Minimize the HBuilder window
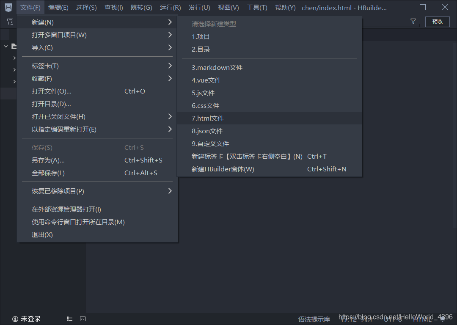This screenshot has width=457, height=325. point(400,7)
